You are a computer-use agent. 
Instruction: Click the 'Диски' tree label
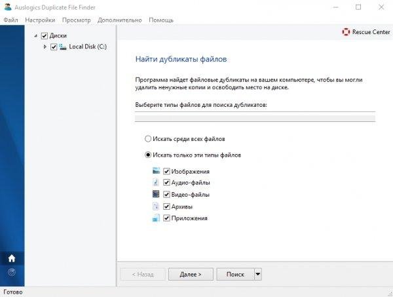pos(58,35)
